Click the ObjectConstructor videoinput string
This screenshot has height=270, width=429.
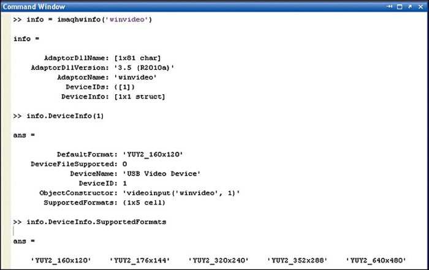click(x=181, y=193)
